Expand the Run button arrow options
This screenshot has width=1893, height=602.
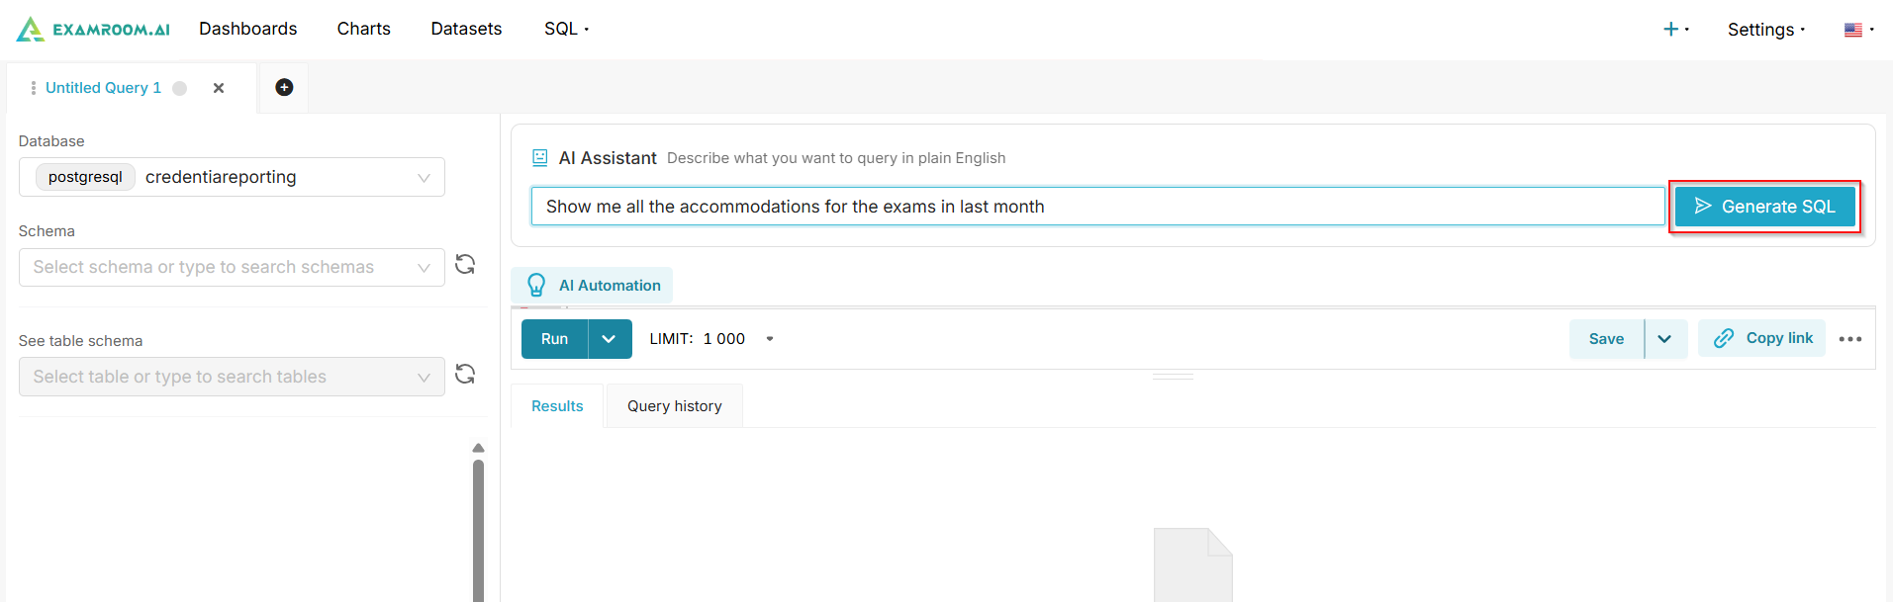(x=610, y=339)
